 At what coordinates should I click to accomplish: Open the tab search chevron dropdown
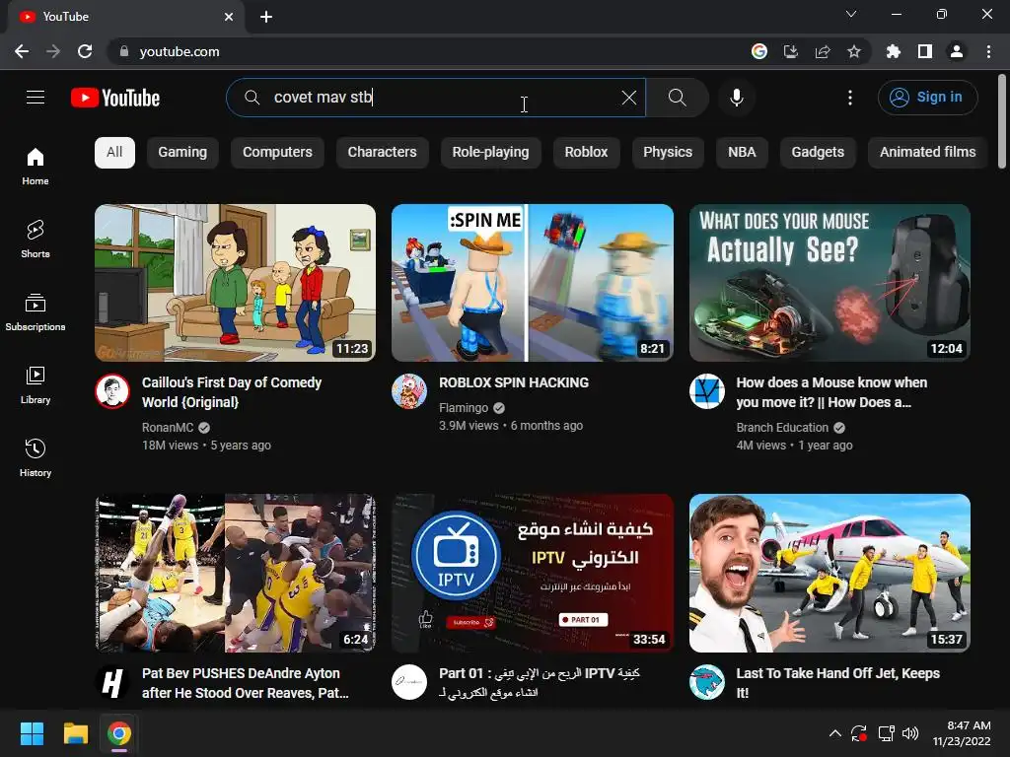(851, 14)
